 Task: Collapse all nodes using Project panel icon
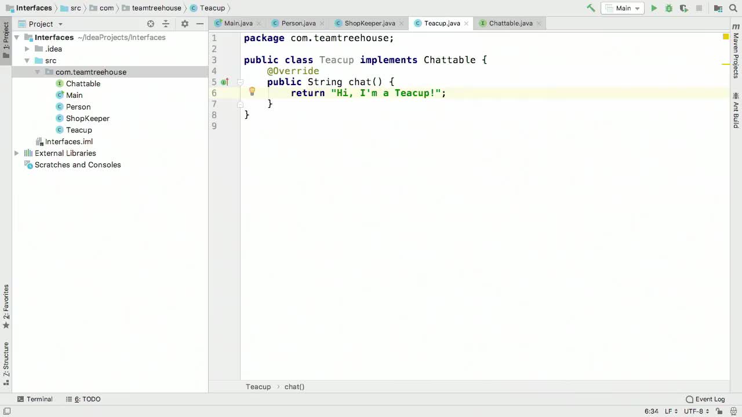click(x=166, y=24)
